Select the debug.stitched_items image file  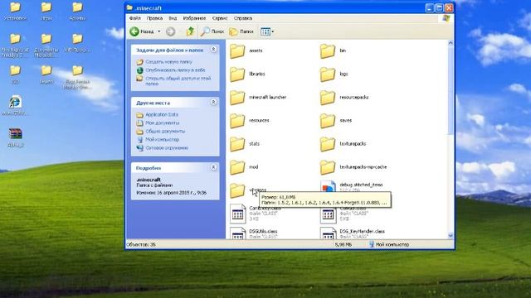click(x=352, y=187)
